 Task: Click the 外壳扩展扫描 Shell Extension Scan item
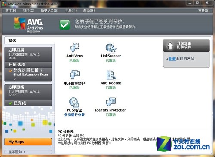pyautogui.click(x=28, y=74)
